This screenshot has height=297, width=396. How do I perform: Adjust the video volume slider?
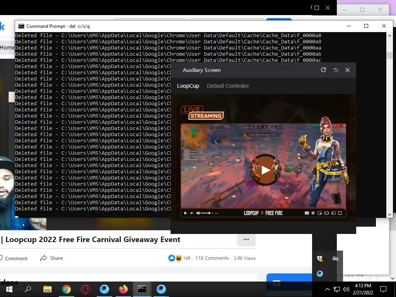point(206,213)
